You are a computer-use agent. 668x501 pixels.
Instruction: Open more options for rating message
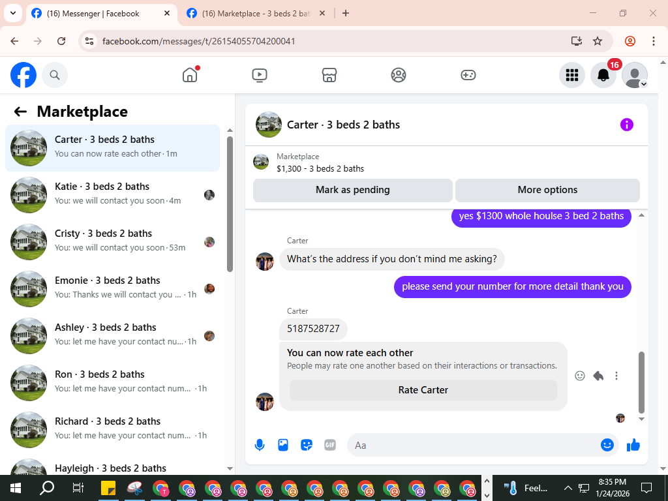[616, 376]
